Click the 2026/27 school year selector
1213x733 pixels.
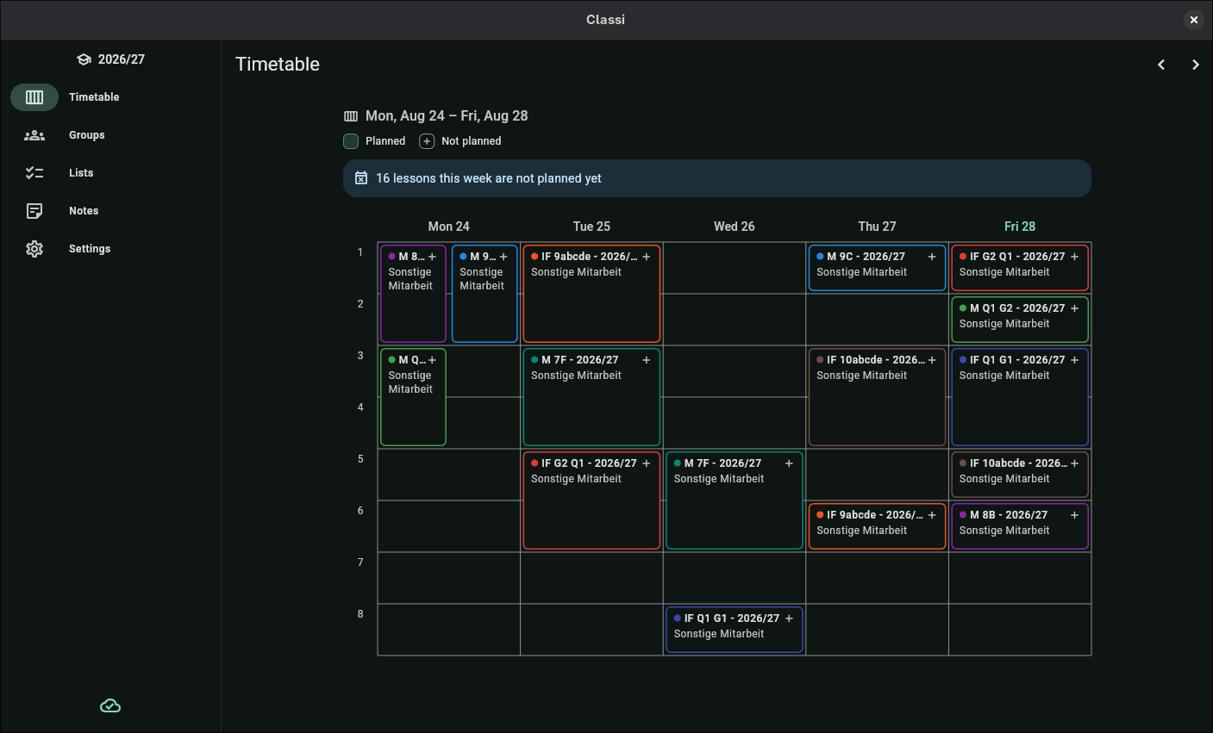[x=110, y=59]
